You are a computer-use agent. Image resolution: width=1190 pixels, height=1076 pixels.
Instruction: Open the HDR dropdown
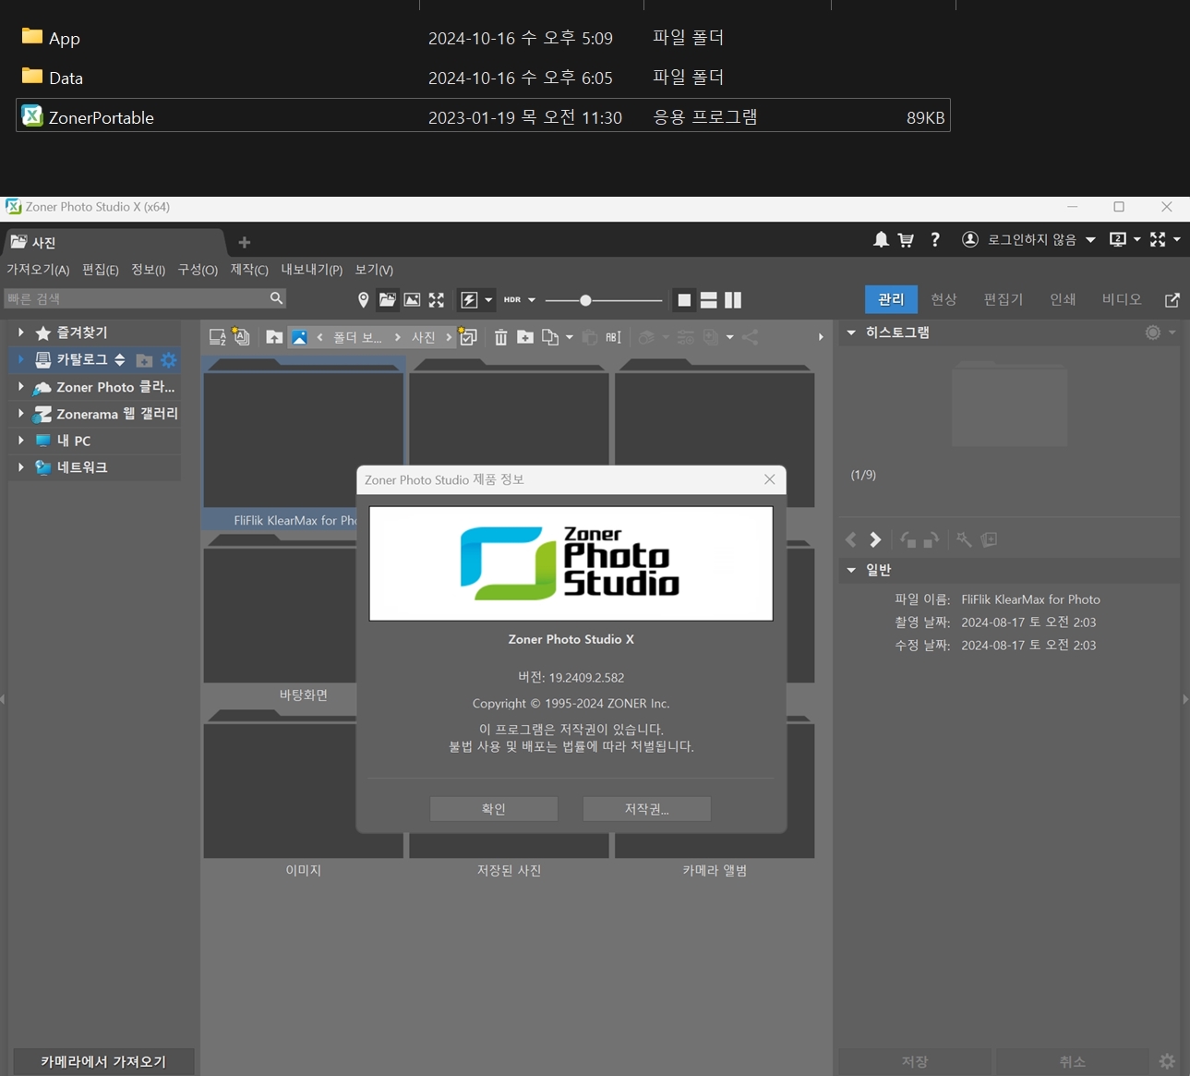coord(519,300)
